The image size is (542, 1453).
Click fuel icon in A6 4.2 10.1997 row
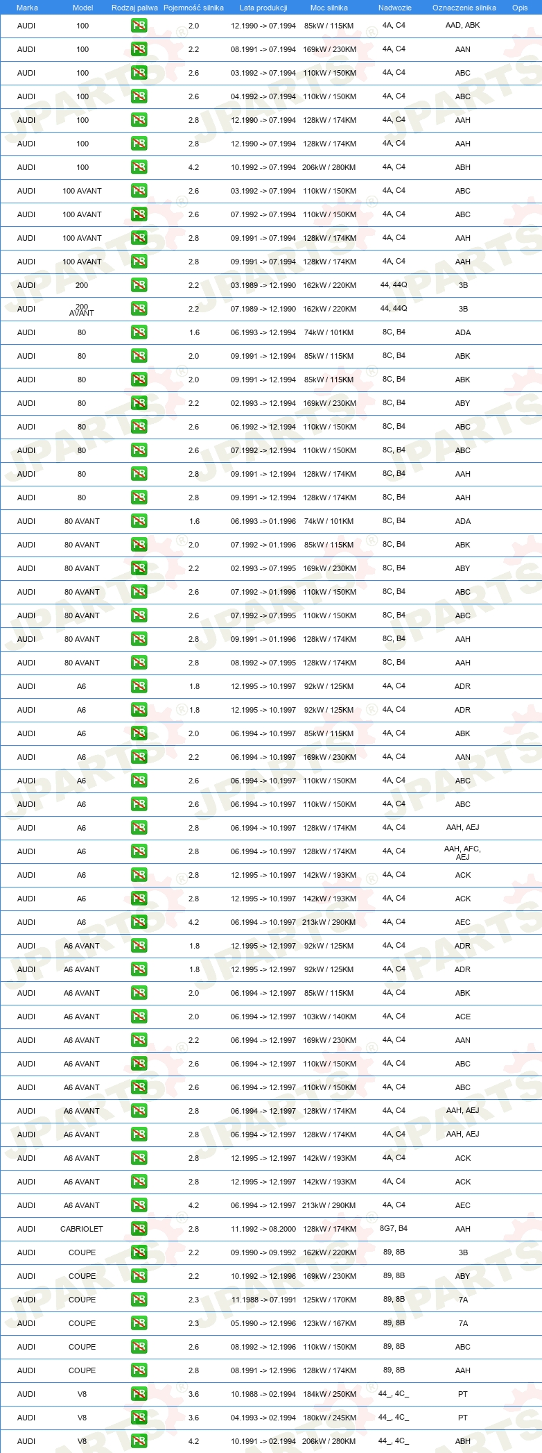pos(139,922)
